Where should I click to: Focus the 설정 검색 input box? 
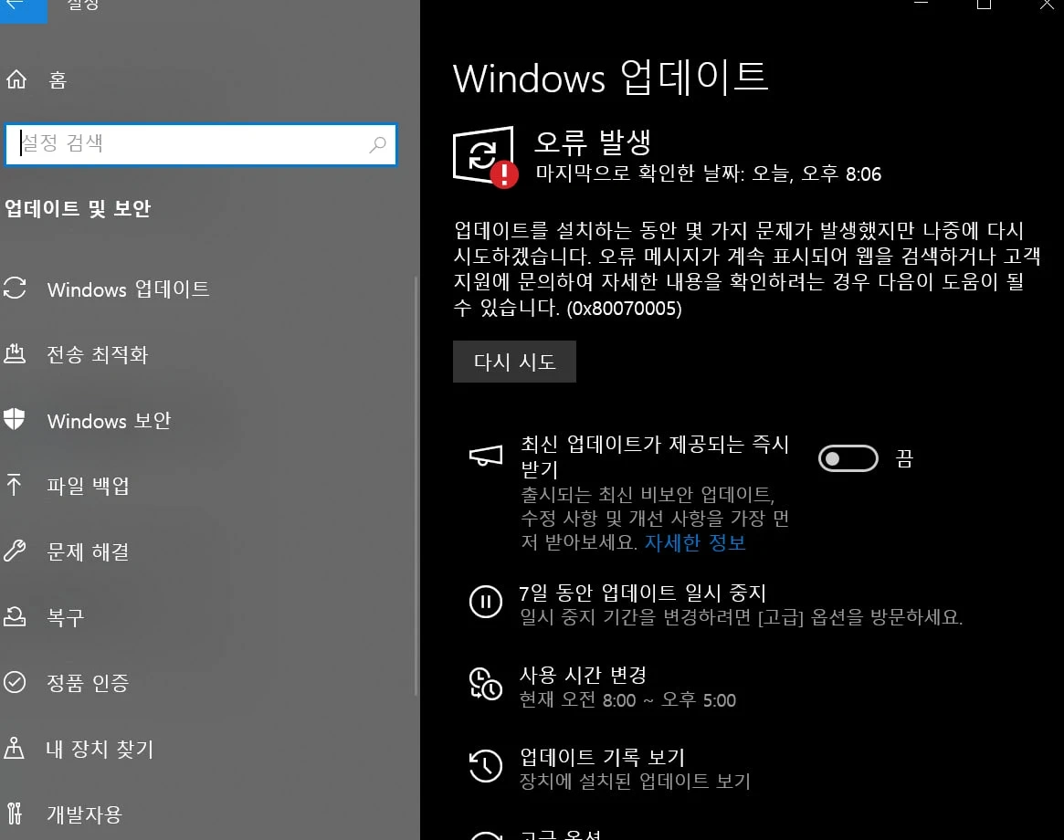pos(201,144)
